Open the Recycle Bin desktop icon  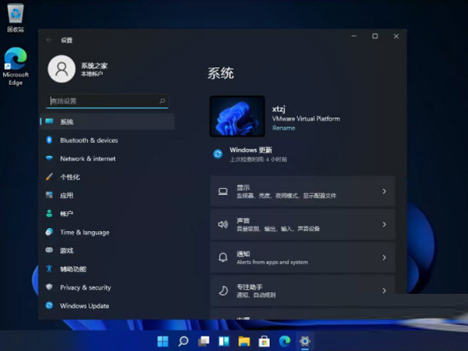(x=16, y=18)
